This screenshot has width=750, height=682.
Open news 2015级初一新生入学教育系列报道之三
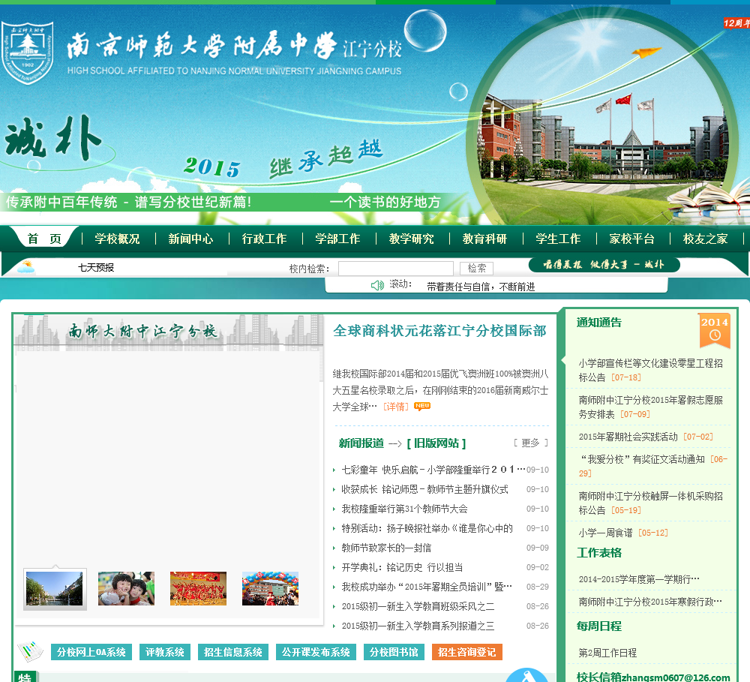click(418, 626)
